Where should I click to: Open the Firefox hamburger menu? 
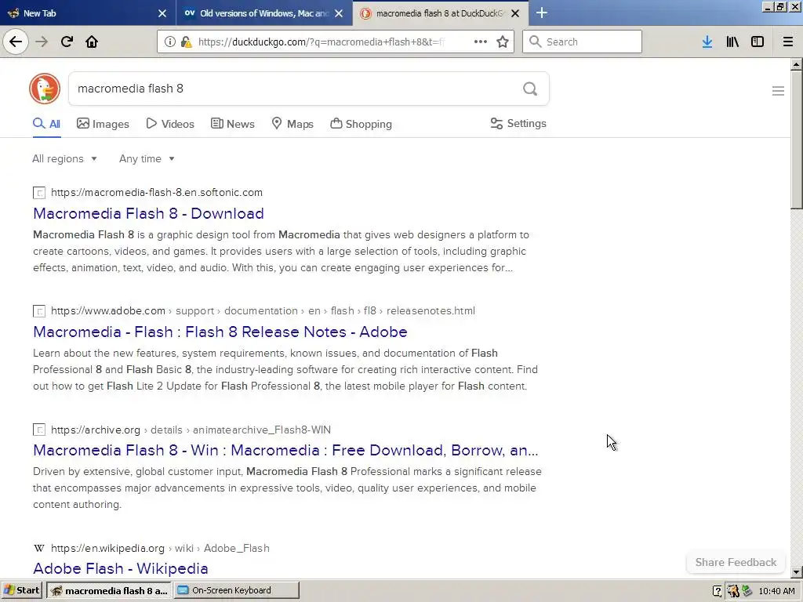[x=787, y=42]
